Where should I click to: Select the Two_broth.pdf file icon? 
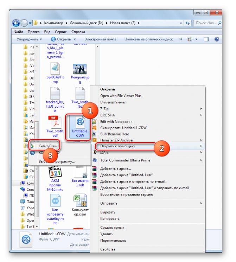[x=55, y=122]
